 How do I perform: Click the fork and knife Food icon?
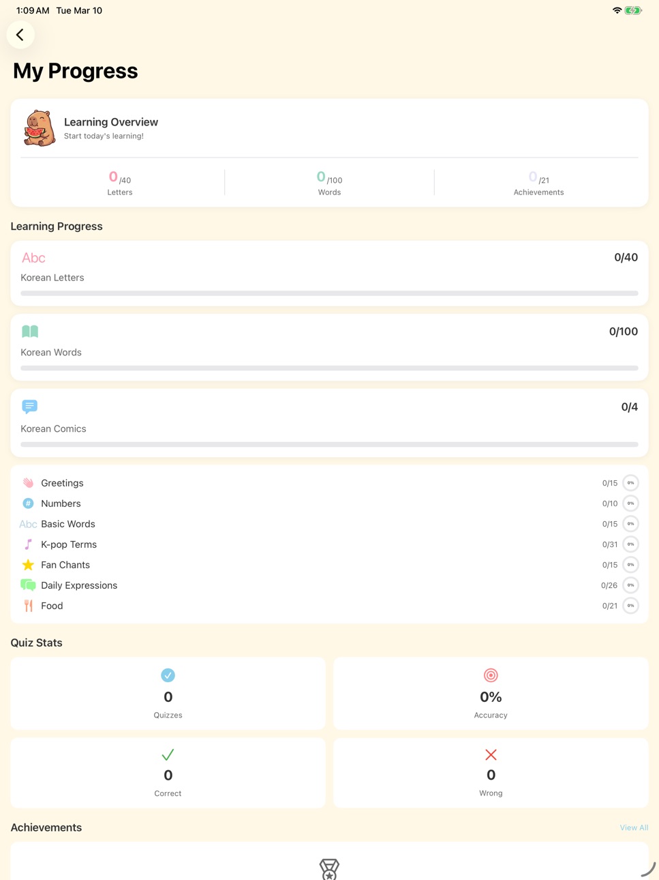pyautogui.click(x=28, y=606)
